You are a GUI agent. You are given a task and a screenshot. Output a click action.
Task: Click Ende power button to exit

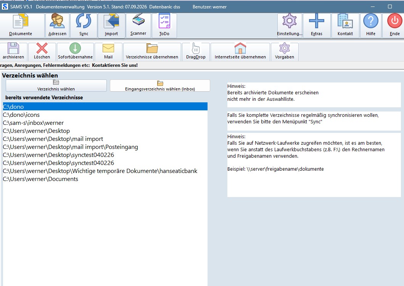394,25
